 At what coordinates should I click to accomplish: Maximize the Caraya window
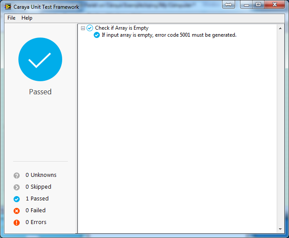tap(258, 4)
